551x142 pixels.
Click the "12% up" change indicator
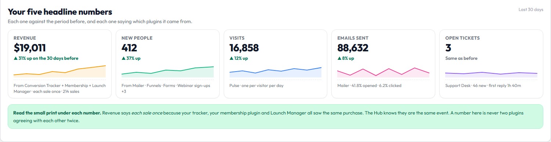[239, 58]
